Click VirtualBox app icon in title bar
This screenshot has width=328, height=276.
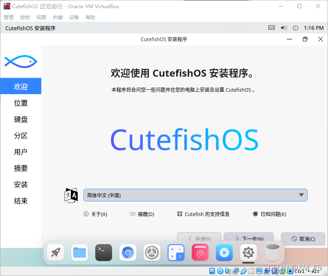point(7,6)
